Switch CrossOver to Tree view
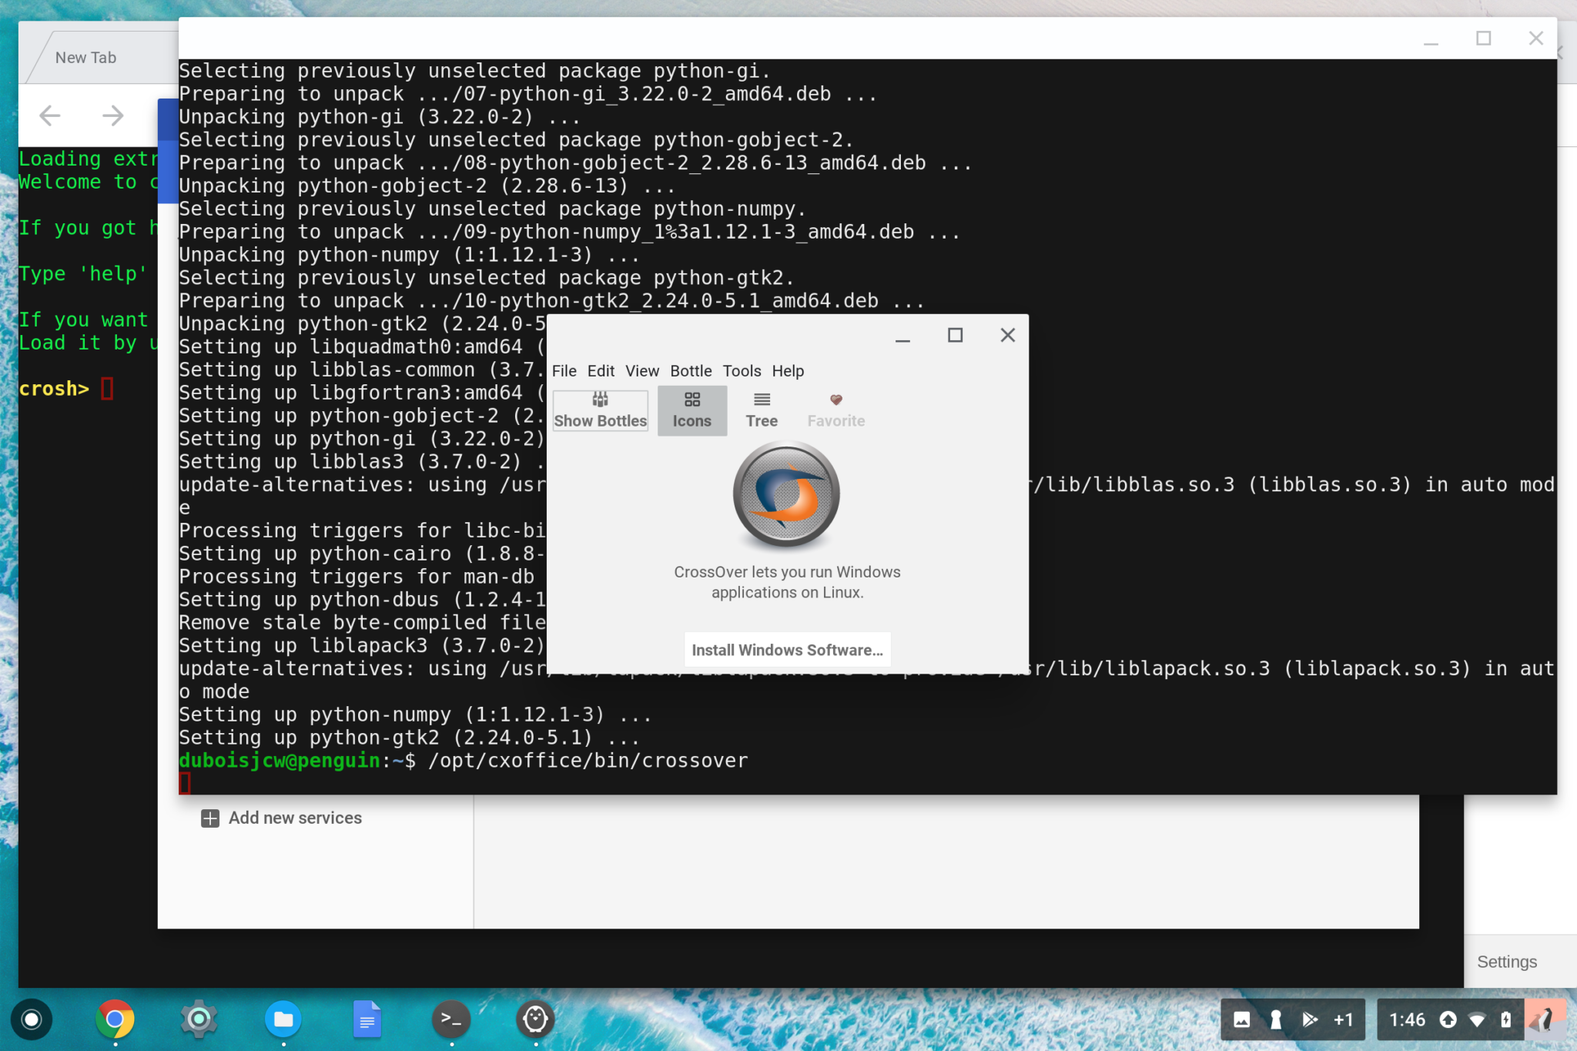 [x=761, y=410]
